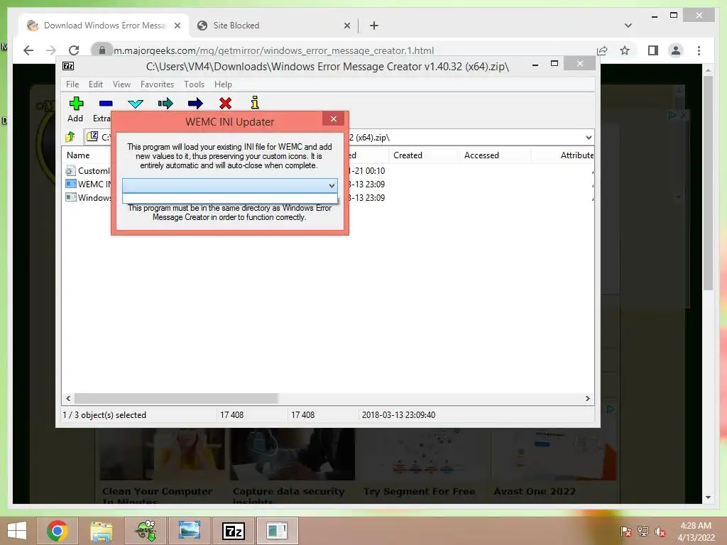Click the yellow Info toolbar icon
The width and height of the screenshot is (727, 545).
pos(255,103)
